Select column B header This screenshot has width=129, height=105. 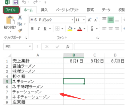click(x=74, y=55)
